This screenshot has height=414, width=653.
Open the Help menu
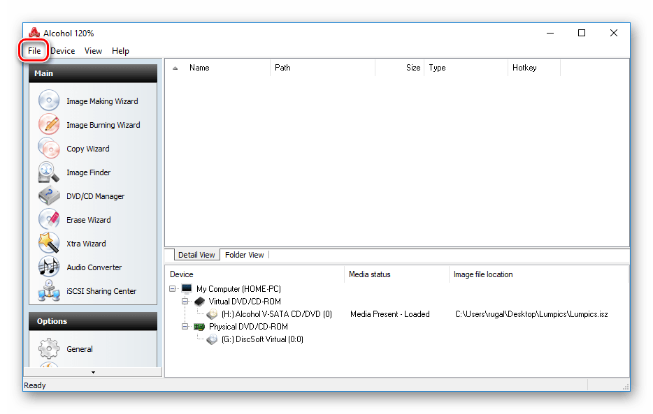[x=120, y=51]
